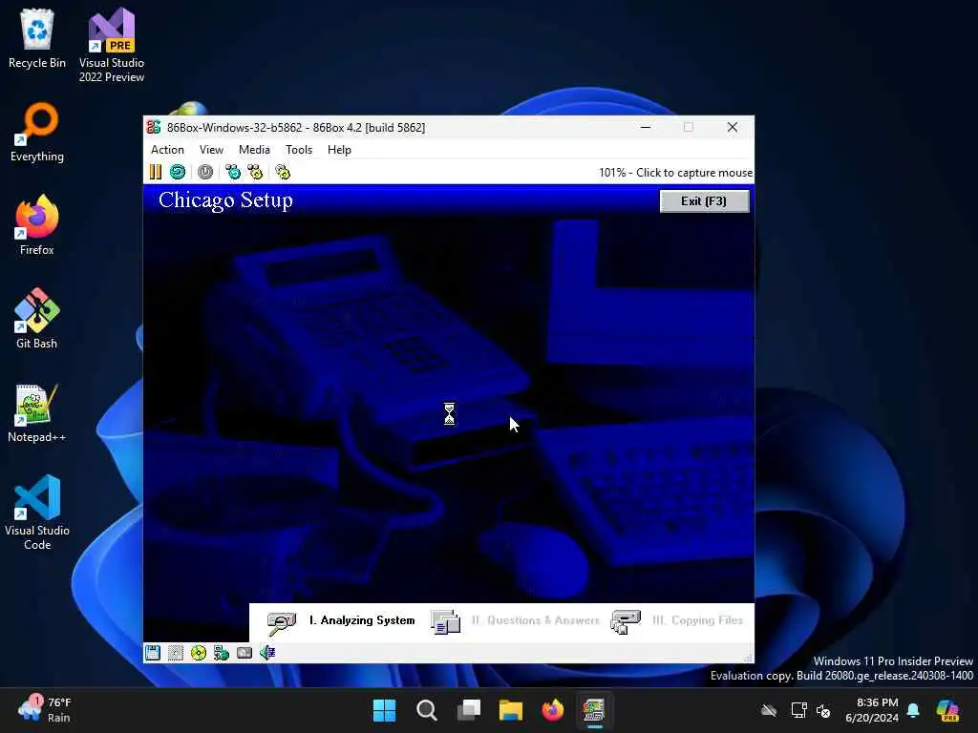The width and height of the screenshot is (978, 733).
Task: Click the "Chicago Setup" heading
Action: (225, 200)
